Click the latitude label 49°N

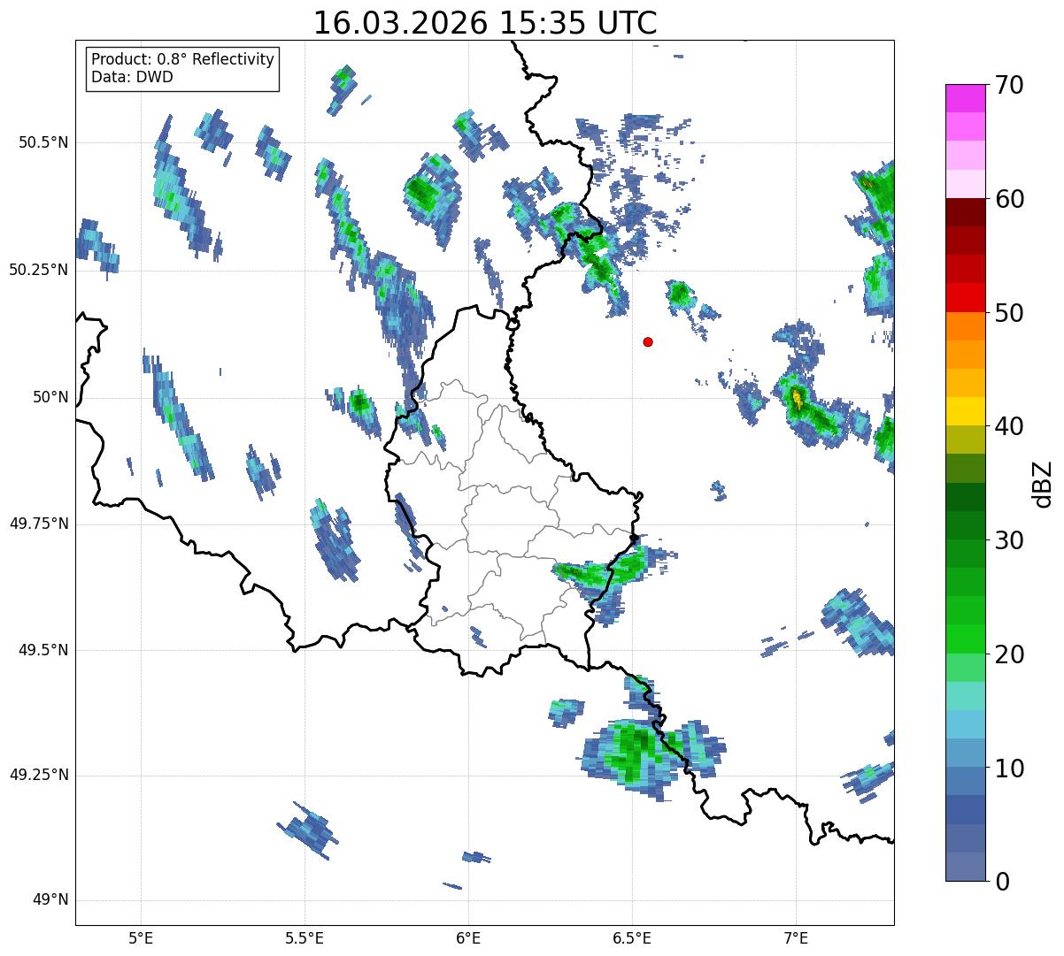[x=50, y=900]
